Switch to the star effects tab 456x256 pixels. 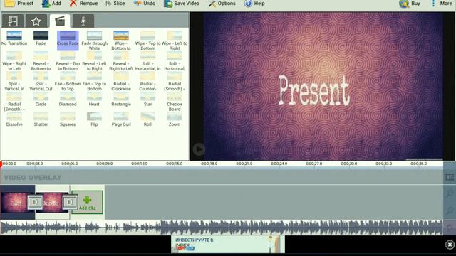[x=36, y=21]
